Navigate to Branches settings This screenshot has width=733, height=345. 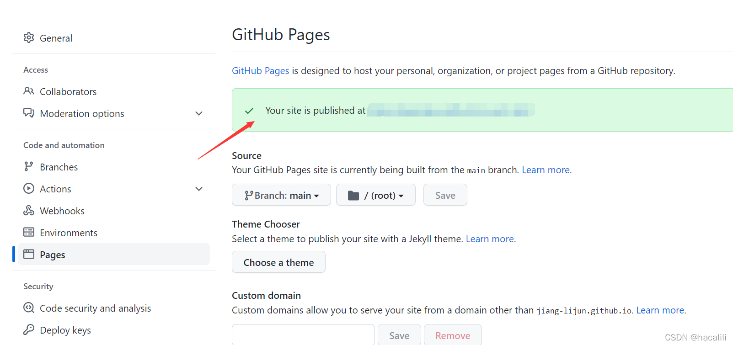[x=59, y=167]
